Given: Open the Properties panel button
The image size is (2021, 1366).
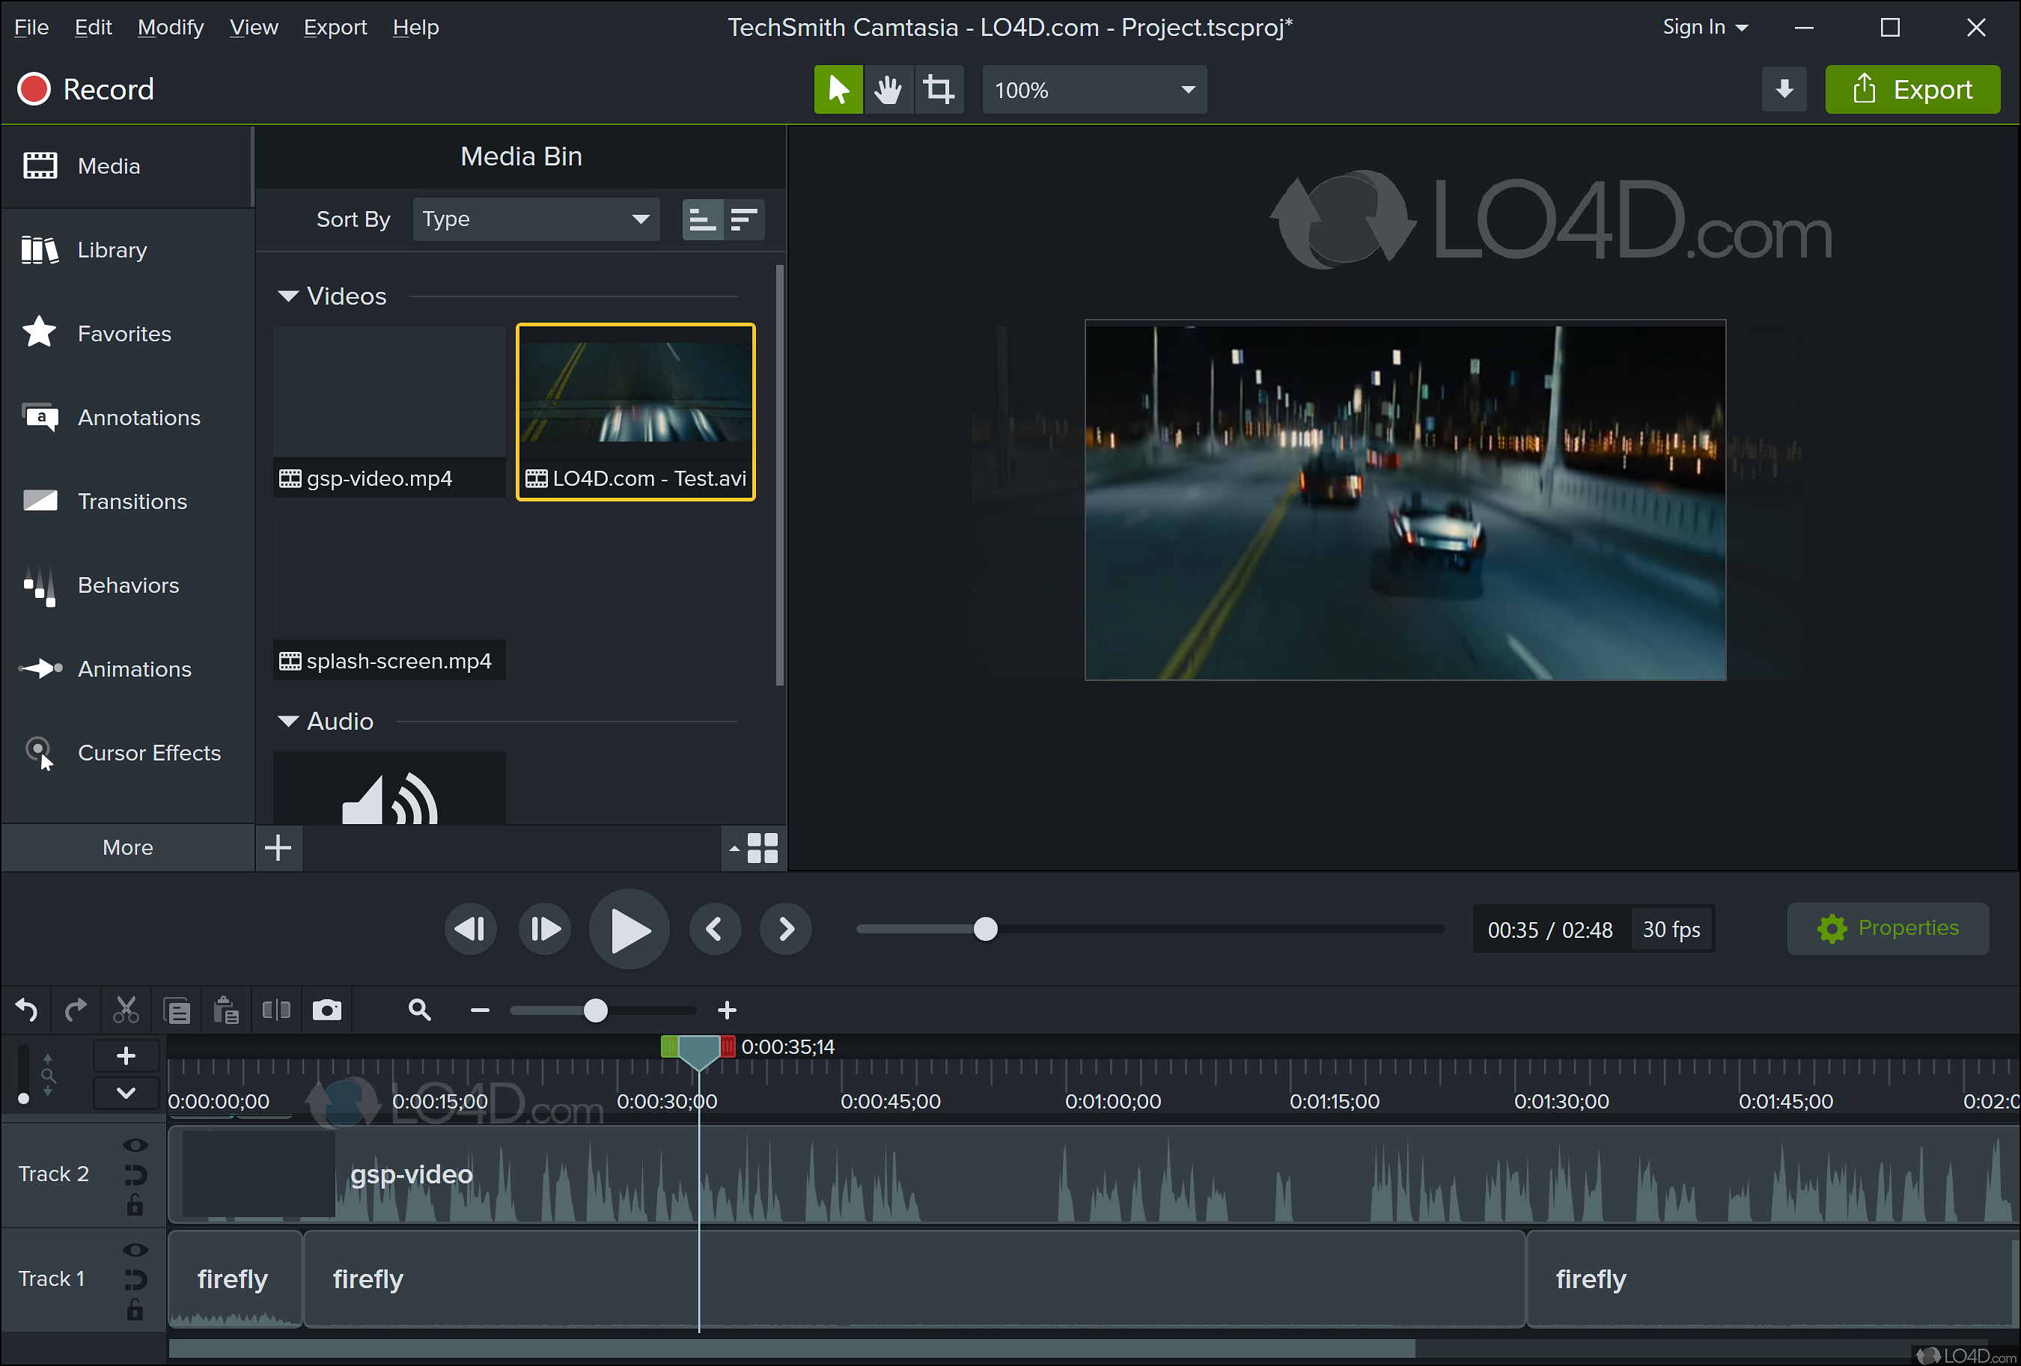Looking at the screenshot, I should [x=1888, y=929].
